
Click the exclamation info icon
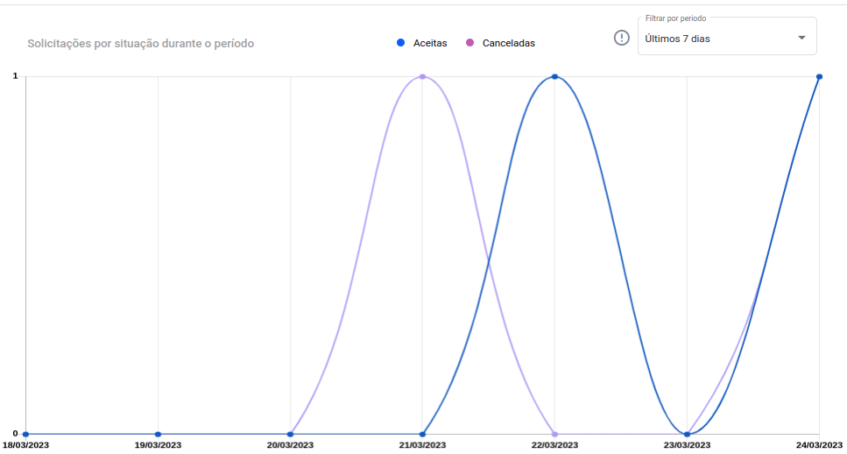coord(621,38)
